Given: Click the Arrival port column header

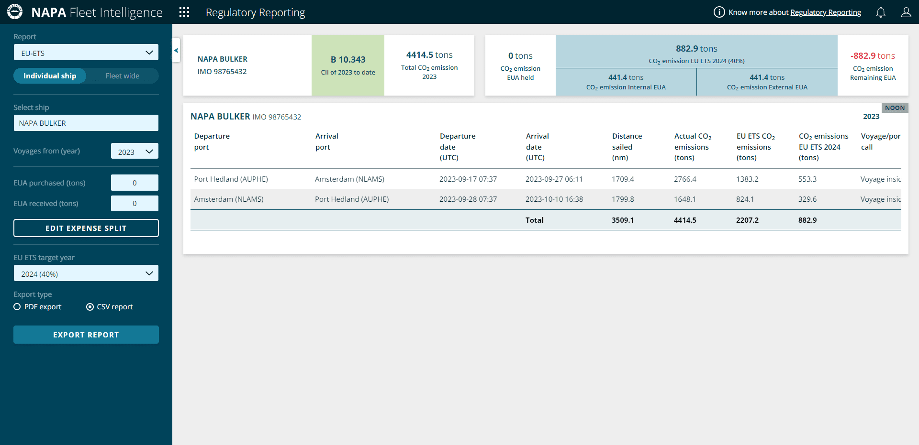Looking at the screenshot, I should click(326, 141).
